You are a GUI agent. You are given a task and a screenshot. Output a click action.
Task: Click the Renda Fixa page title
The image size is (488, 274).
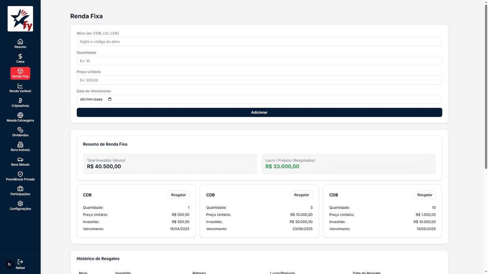coord(87,16)
